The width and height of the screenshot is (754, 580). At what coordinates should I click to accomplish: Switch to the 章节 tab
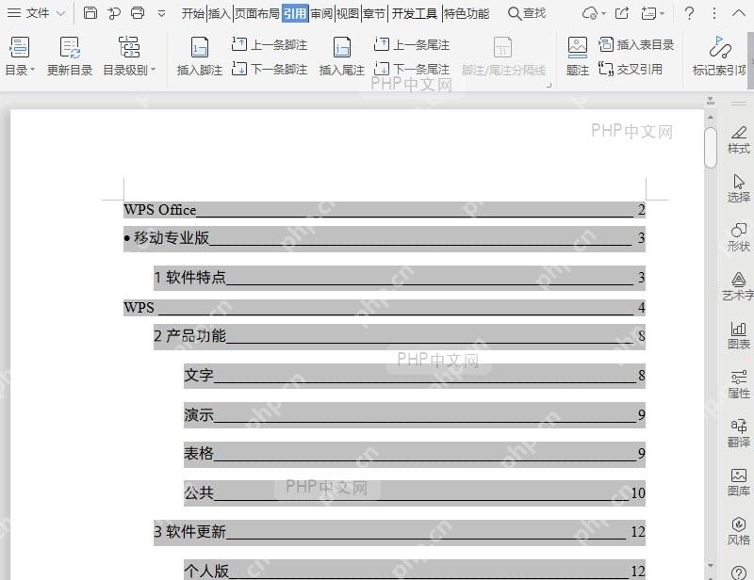[x=374, y=13]
